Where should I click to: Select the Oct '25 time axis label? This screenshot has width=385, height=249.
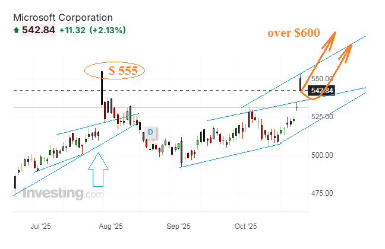245,226
